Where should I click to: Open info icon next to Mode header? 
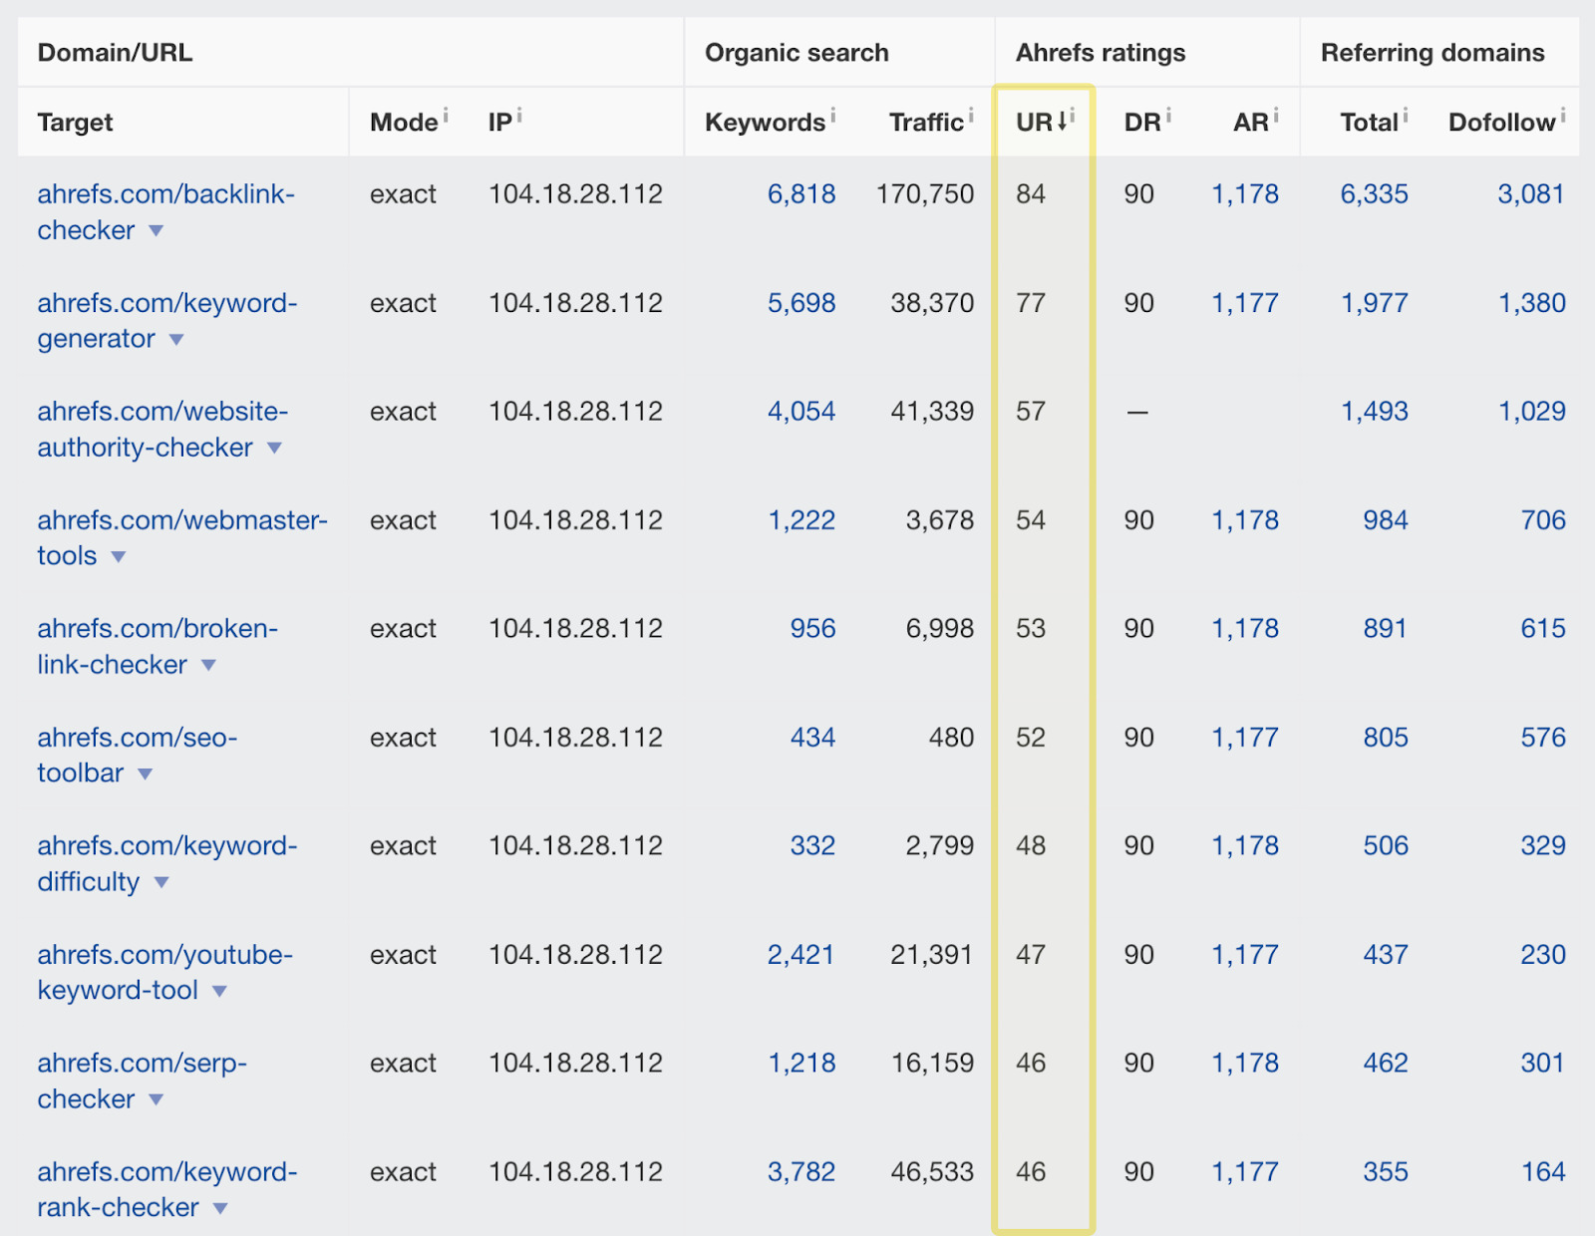[446, 116]
